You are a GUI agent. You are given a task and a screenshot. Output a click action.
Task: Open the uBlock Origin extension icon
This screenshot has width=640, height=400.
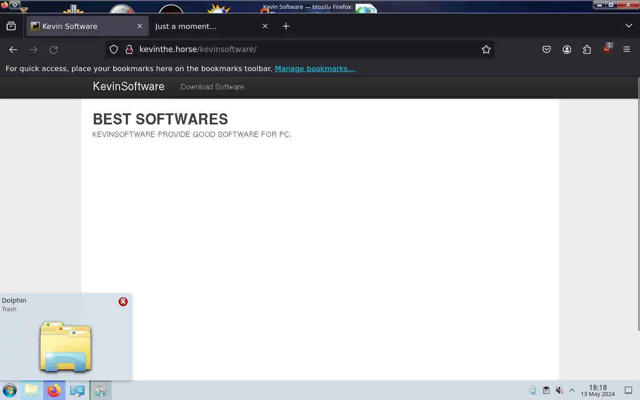tap(607, 49)
